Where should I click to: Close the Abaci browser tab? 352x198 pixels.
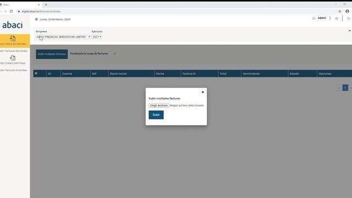(39, 4)
